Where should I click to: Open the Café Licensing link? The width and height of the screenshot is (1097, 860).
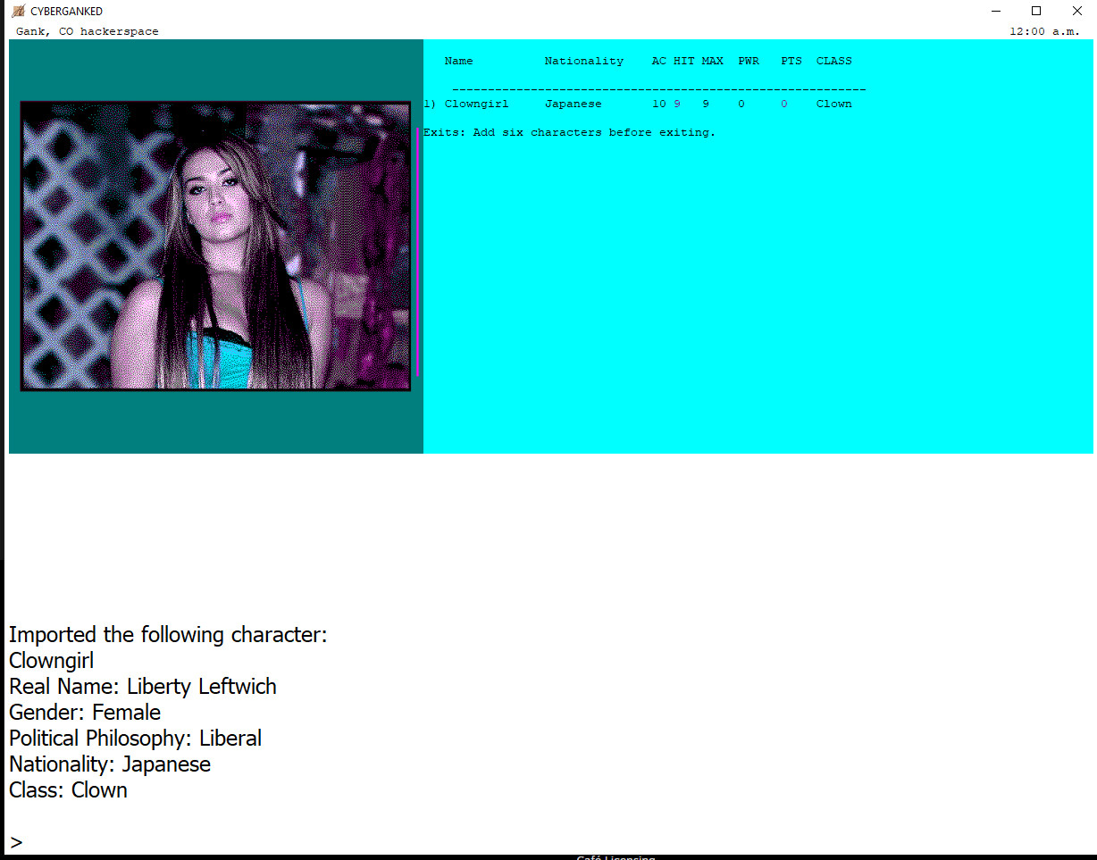[615, 856]
